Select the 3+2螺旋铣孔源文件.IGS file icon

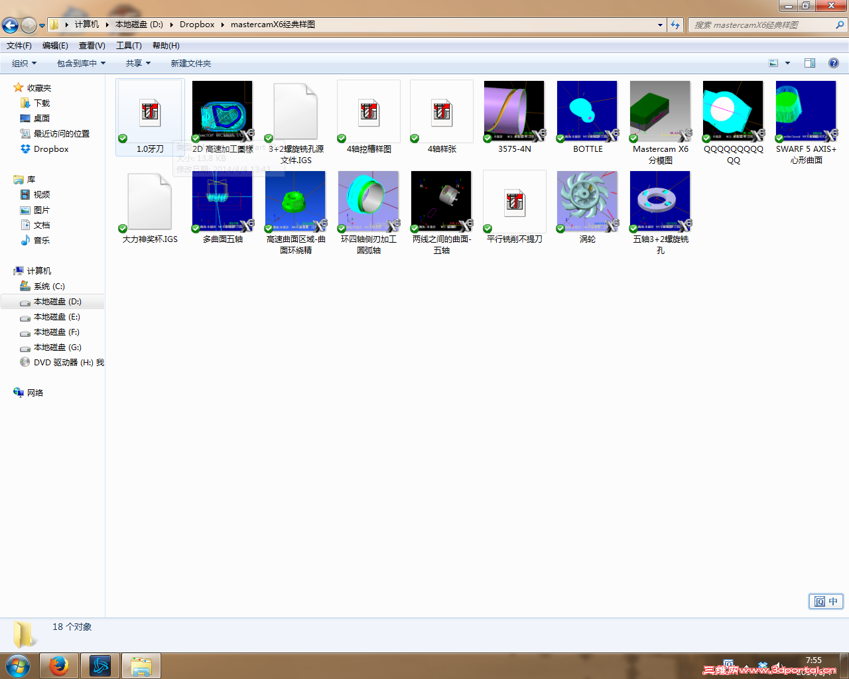296,111
